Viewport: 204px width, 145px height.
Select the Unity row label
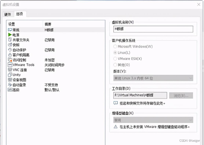coord(17,75)
